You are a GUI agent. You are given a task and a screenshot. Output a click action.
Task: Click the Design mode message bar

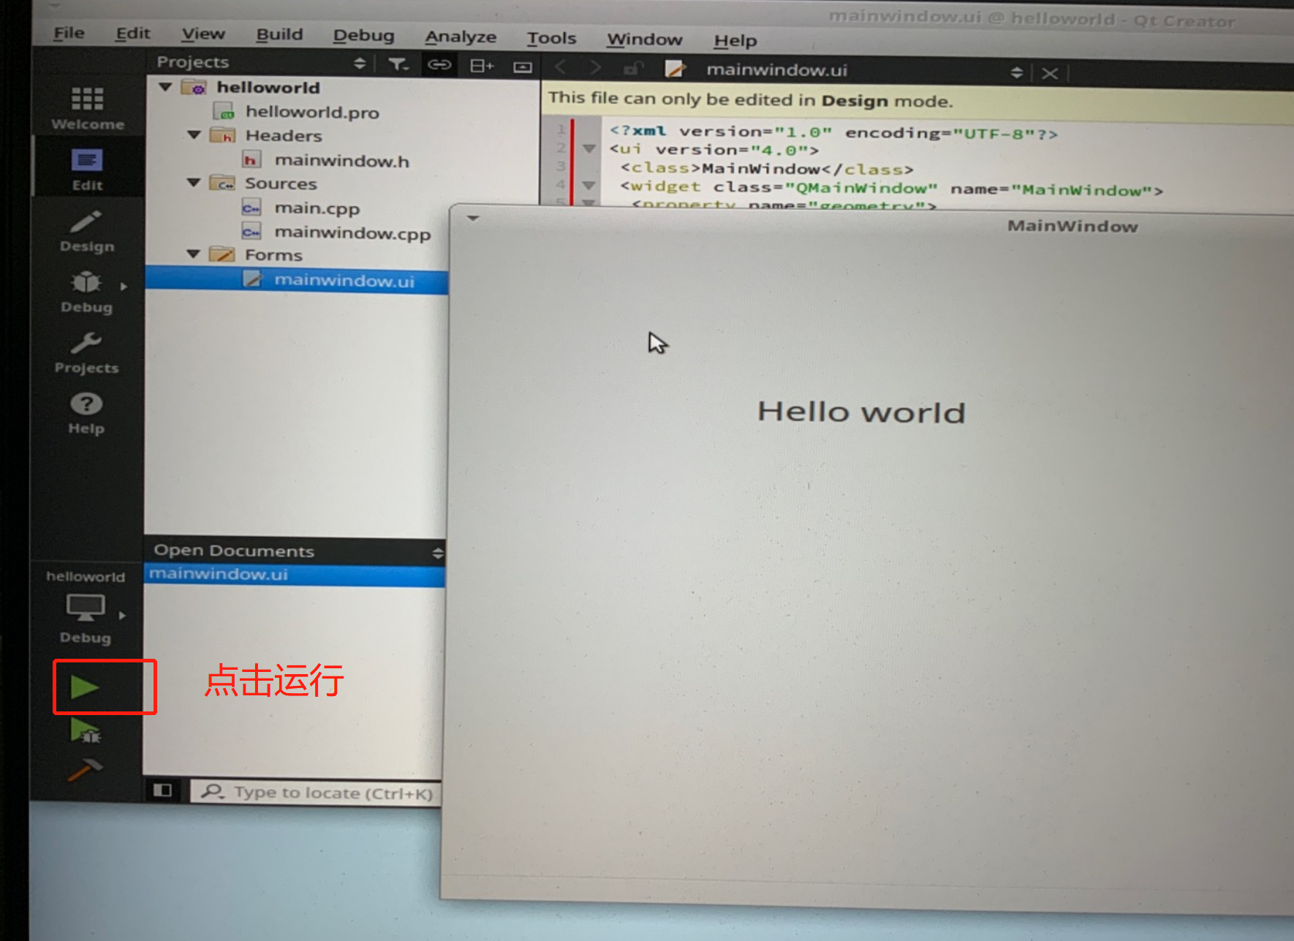[x=917, y=102]
